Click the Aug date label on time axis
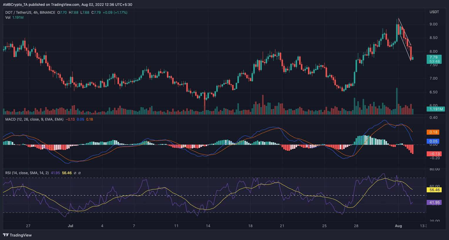Screen dimensions: 449x240 (x=398, y=226)
